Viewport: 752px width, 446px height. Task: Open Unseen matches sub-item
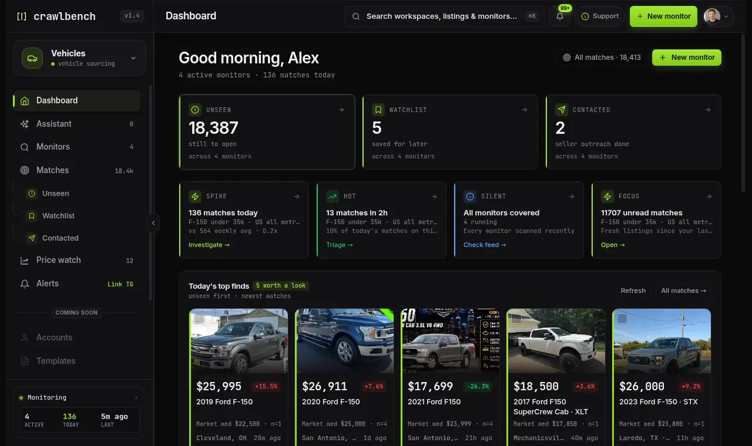click(82, 193)
